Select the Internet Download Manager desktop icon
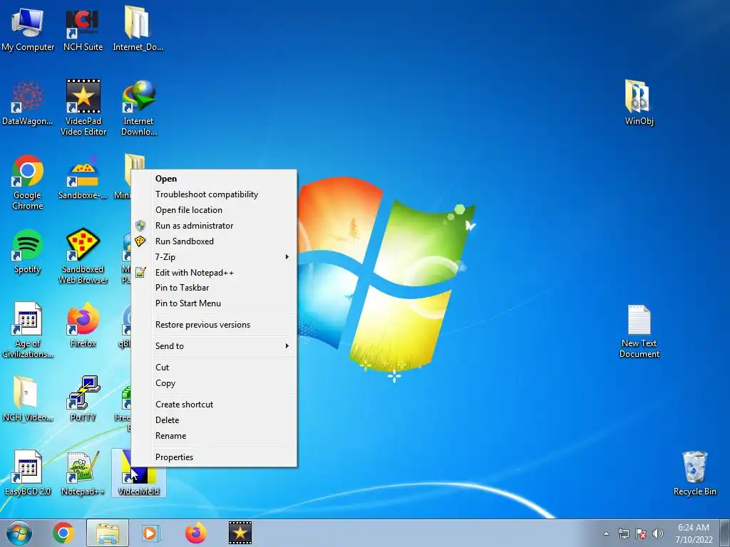The width and height of the screenshot is (730, 547). tap(139, 108)
